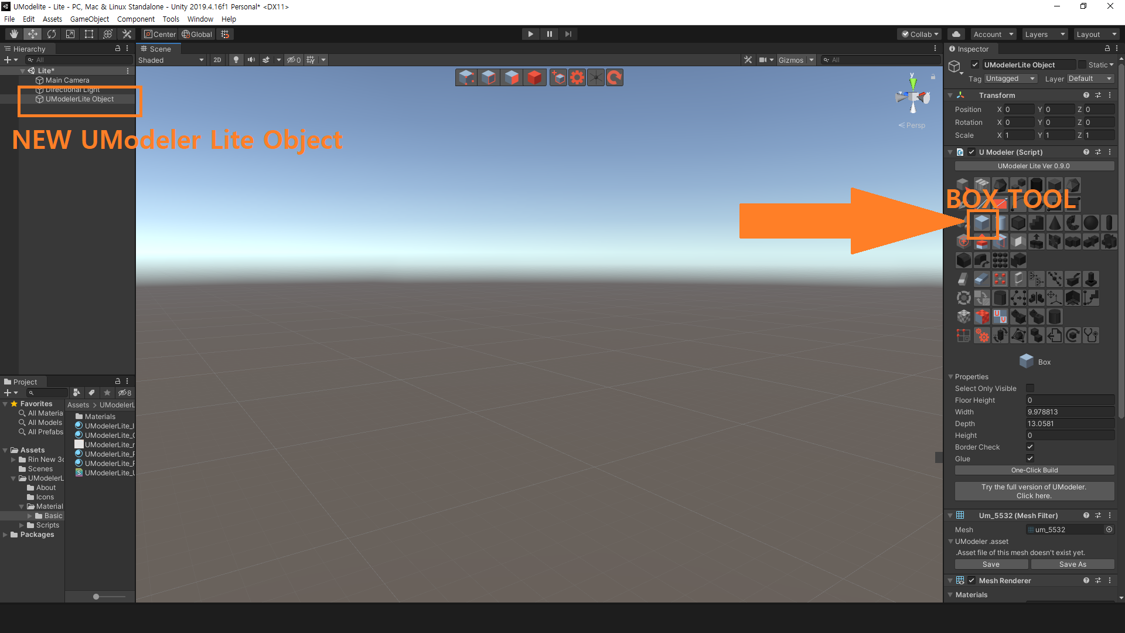Image resolution: width=1125 pixels, height=633 pixels.
Task: Click the export document arrow icon
Action: click(x=1055, y=335)
